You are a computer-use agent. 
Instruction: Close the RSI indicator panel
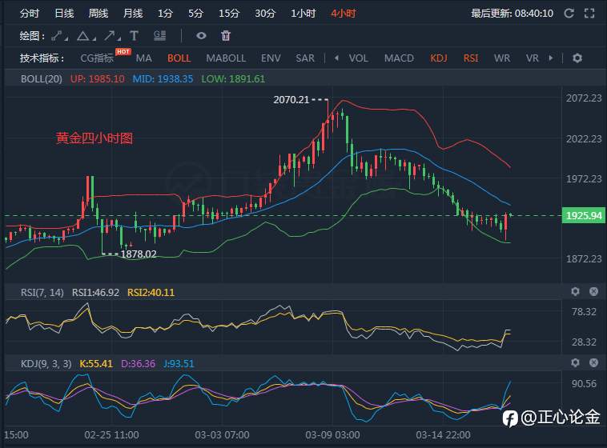point(593,292)
